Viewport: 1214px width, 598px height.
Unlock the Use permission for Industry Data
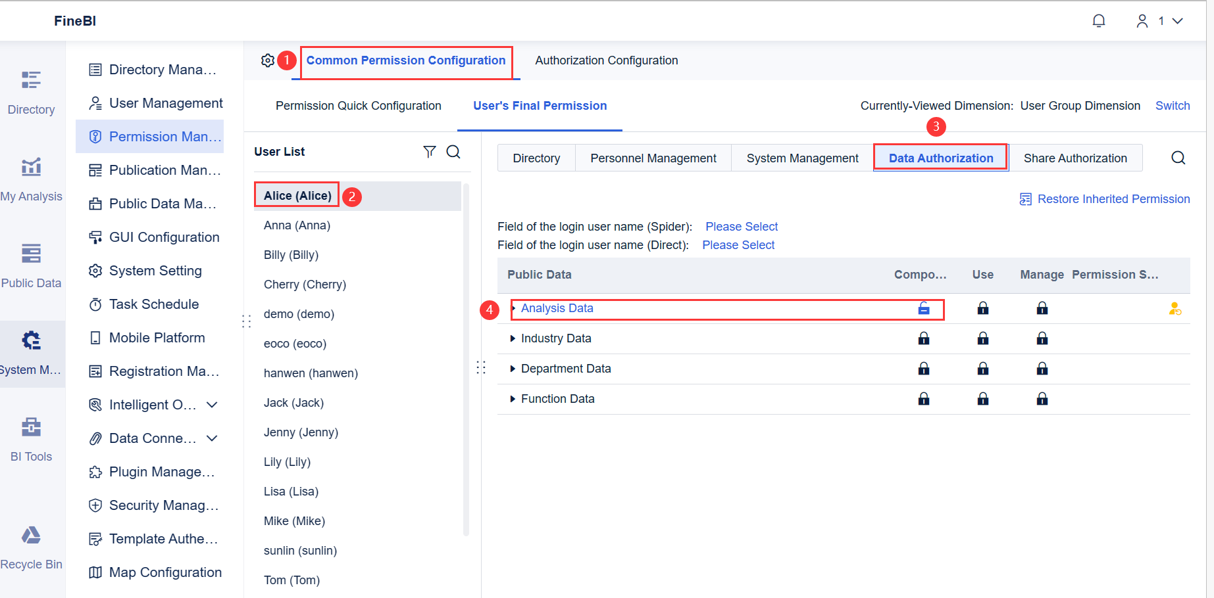coord(982,338)
